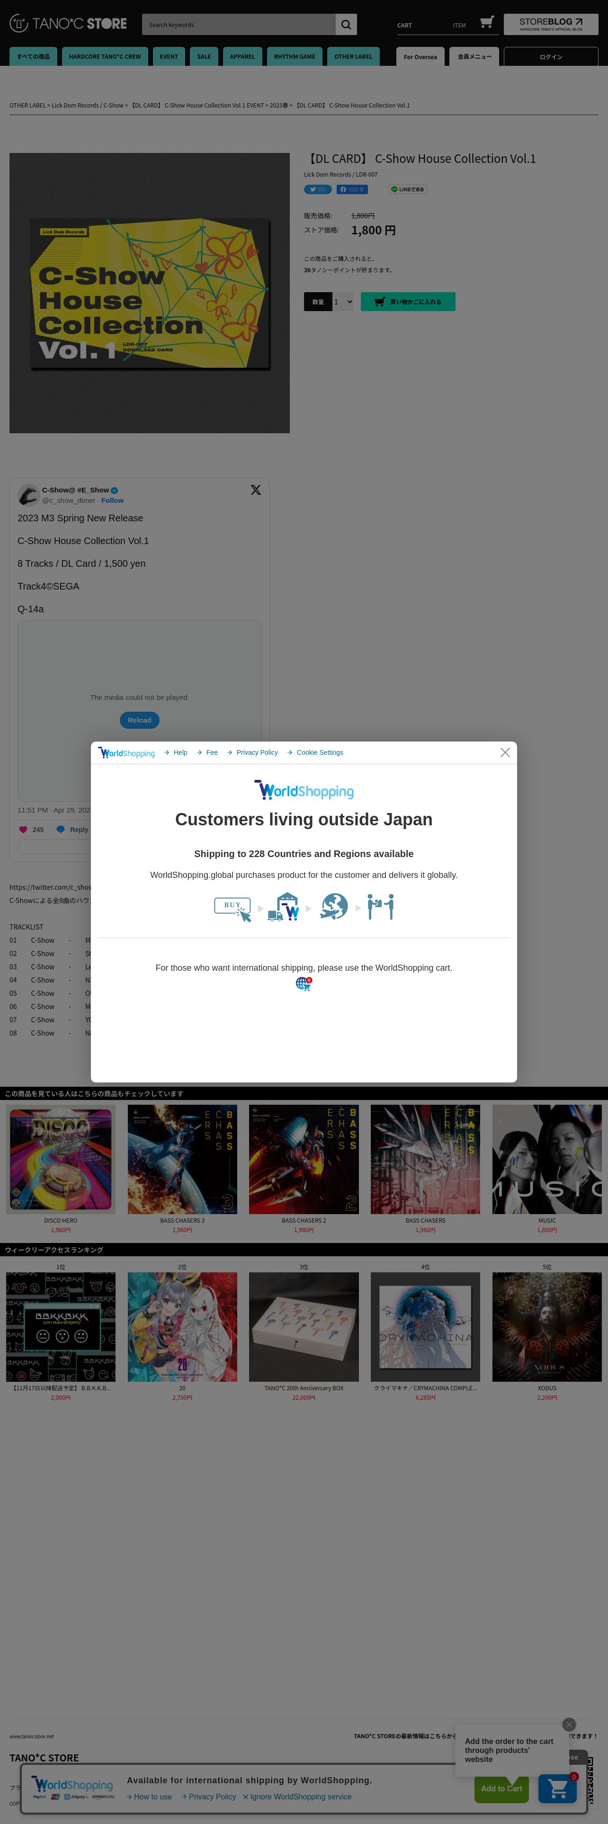The image size is (608, 1824).
Task: Close the WorldShopping popup
Action: pyautogui.click(x=505, y=753)
